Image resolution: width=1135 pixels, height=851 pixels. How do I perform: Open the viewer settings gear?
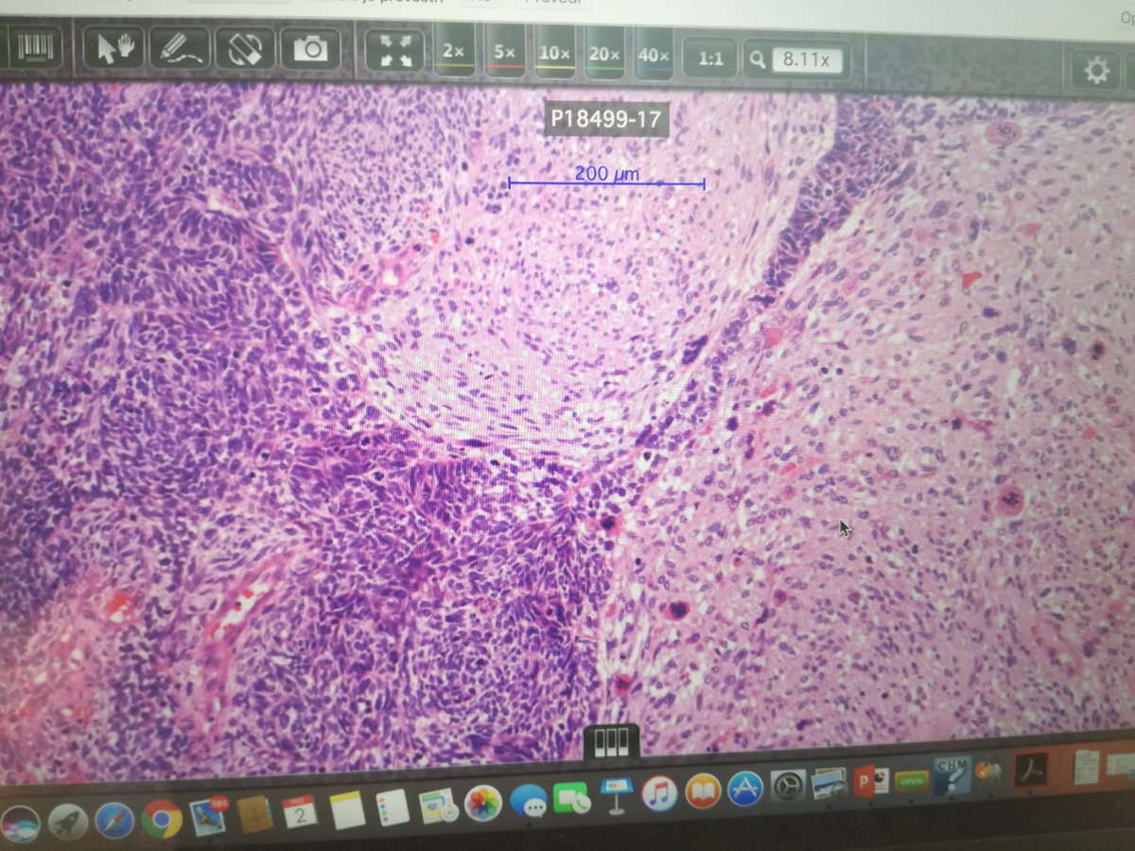(x=1095, y=71)
